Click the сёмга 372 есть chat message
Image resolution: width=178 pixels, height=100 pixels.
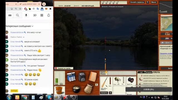31,51
